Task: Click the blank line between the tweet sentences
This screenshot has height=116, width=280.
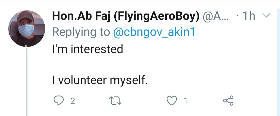Action: pos(104,65)
